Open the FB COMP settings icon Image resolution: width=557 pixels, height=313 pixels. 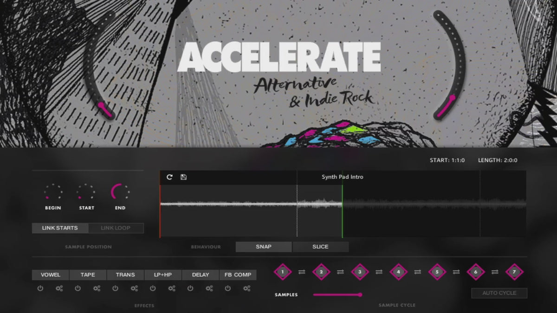246,288
